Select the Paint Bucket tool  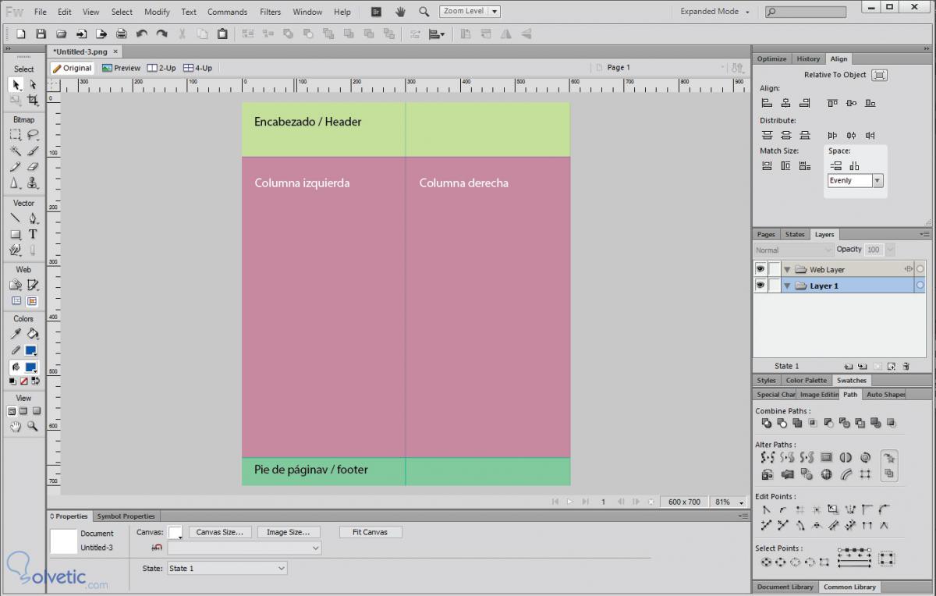33,334
